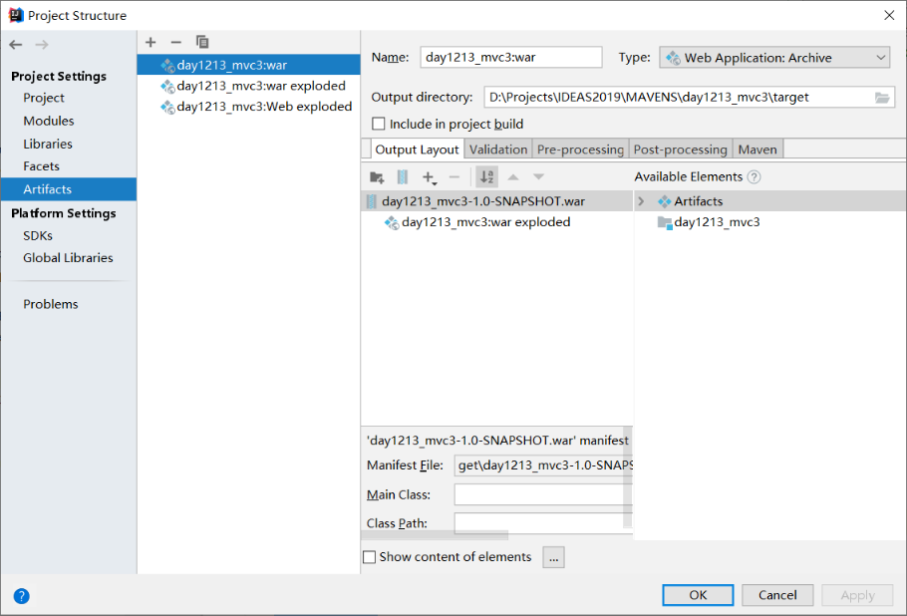Viewport: 907px width, 616px height.
Task: Move layout element down
Action: [538, 177]
